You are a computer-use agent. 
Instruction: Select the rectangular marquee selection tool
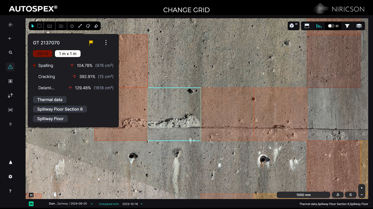click(x=39, y=26)
